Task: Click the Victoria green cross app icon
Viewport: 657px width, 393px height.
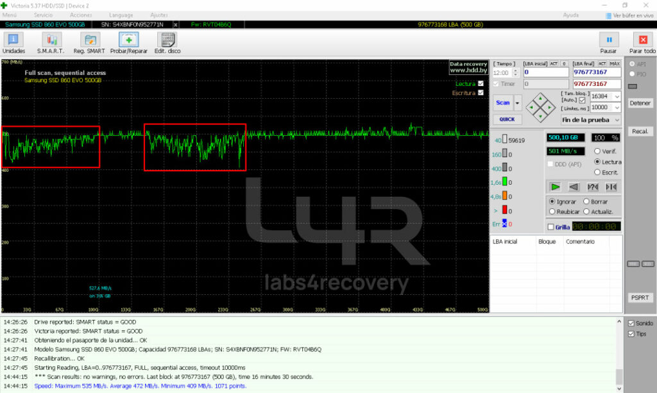Action: pyautogui.click(x=4, y=5)
